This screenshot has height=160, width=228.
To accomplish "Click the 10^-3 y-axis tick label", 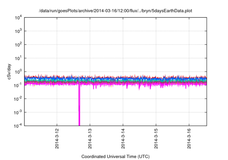I will click(18, 112).
